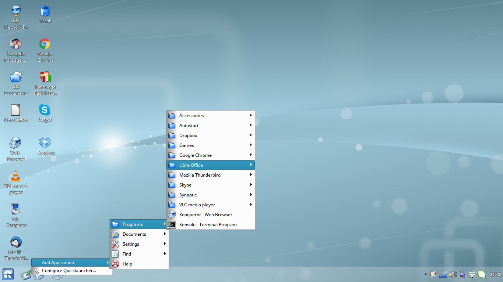Open the Skype submenu in Programs
This screenshot has width=503, height=282.
(211, 185)
